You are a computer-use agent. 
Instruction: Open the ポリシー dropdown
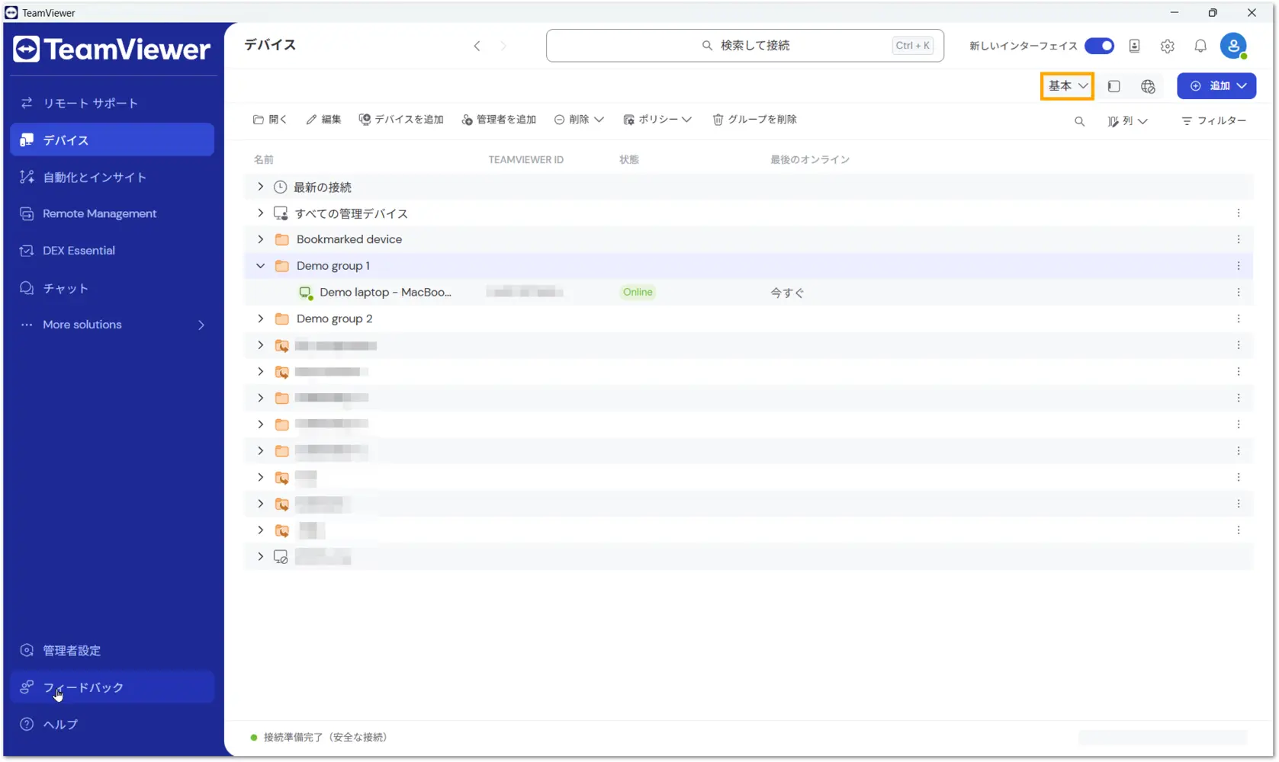click(657, 120)
